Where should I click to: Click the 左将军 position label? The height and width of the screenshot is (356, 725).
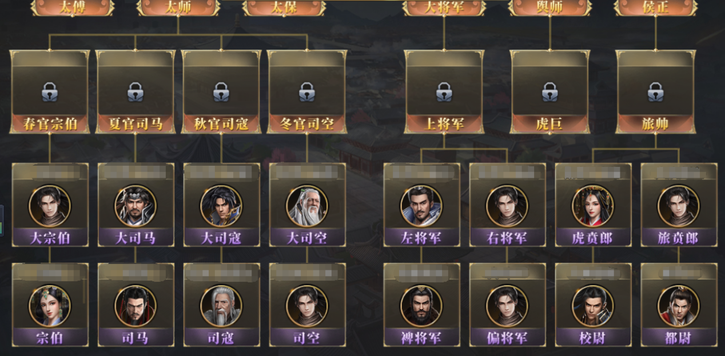(x=421, y=238)
